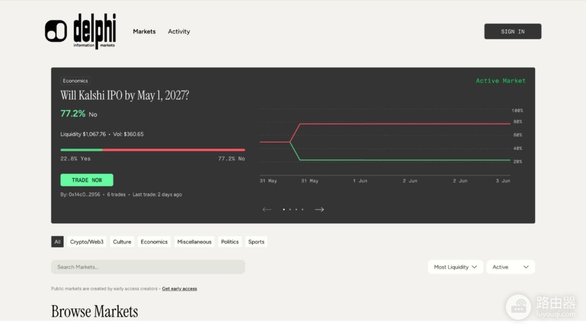The width and height of the screenshot is (586, 330).
Task: Select the third carousel dot
Action: point(296,210)
